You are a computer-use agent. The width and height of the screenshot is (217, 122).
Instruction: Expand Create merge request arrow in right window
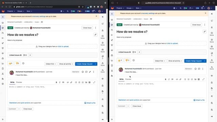[x=205, y=61]
